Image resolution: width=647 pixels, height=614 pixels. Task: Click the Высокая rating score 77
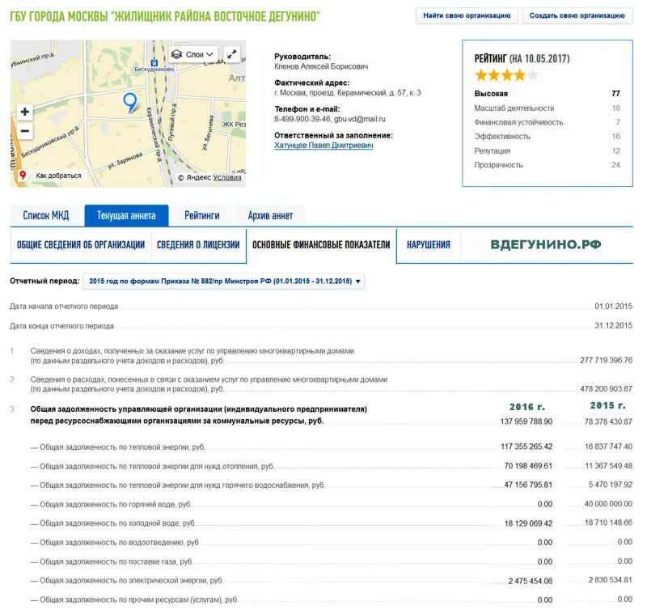point(615,94)
